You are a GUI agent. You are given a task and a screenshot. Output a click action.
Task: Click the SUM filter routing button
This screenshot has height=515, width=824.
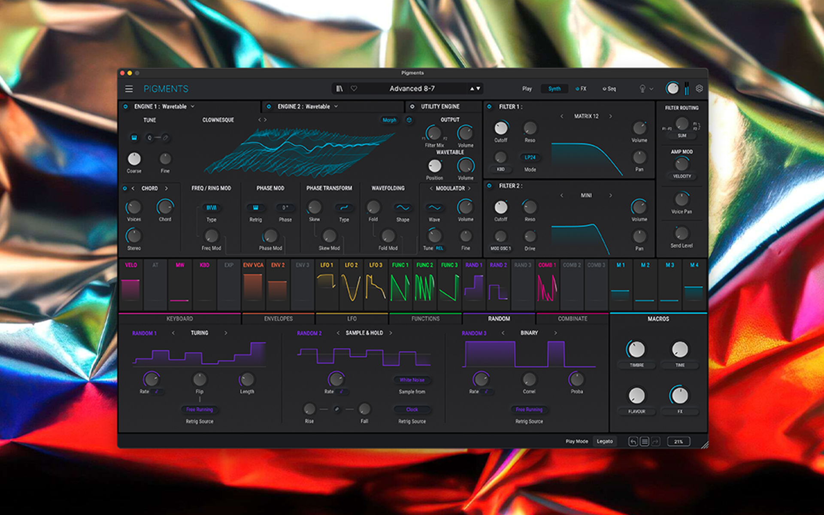[x=682, y=136]
